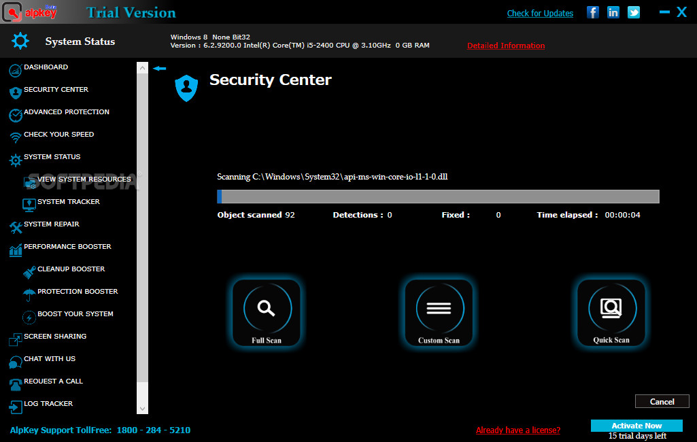
Task: Click the Screen Sharing icon
Action: click(x=16, y=340)
